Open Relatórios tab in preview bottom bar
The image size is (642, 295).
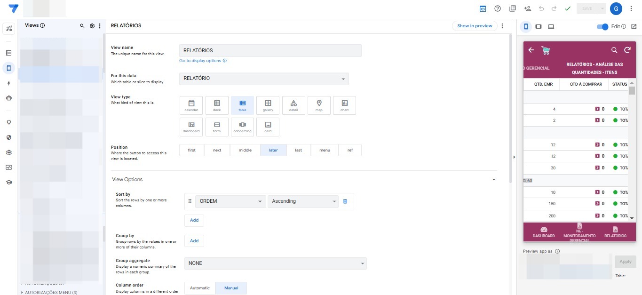click(x=615, y=232)
